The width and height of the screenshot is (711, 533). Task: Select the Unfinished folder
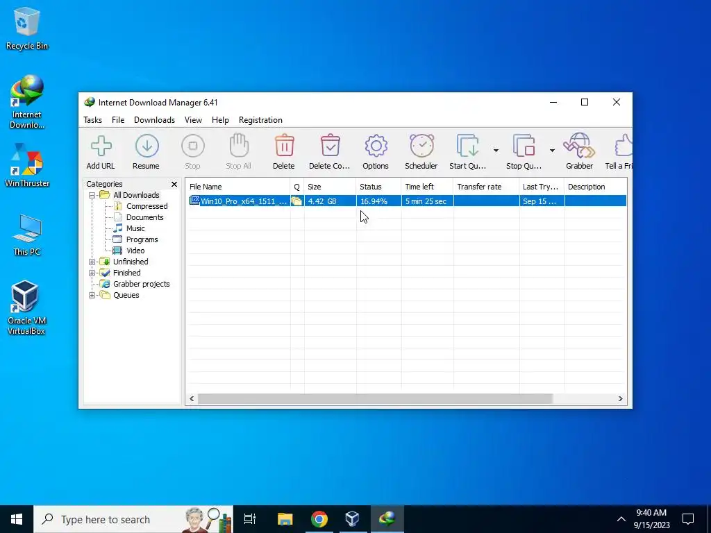[x=131, y=262]
